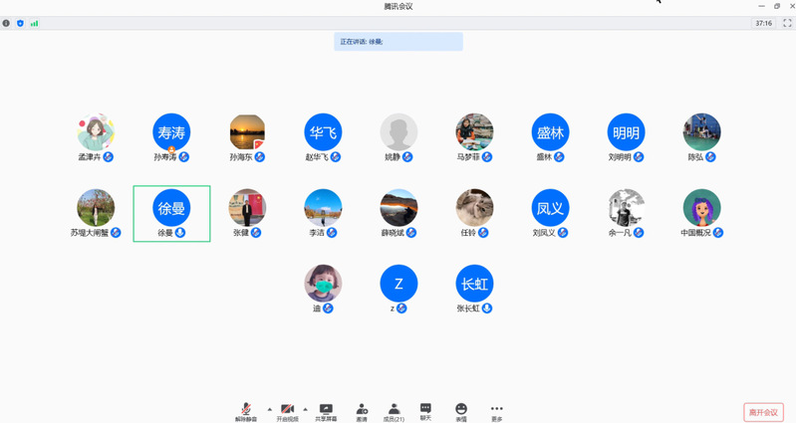Open the chat panel

[x=425, y=410]
